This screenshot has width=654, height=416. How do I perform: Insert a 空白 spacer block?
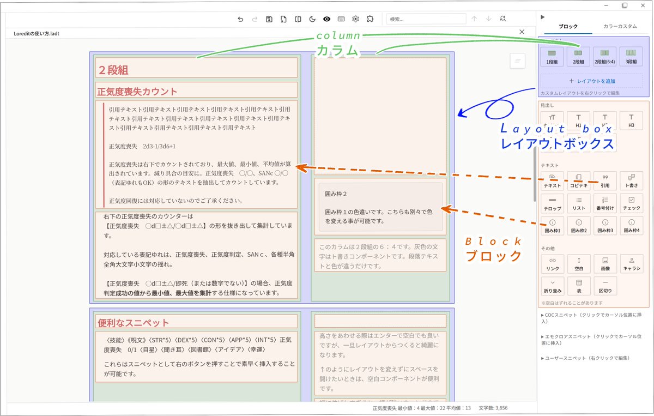click(x=578, y=264)
